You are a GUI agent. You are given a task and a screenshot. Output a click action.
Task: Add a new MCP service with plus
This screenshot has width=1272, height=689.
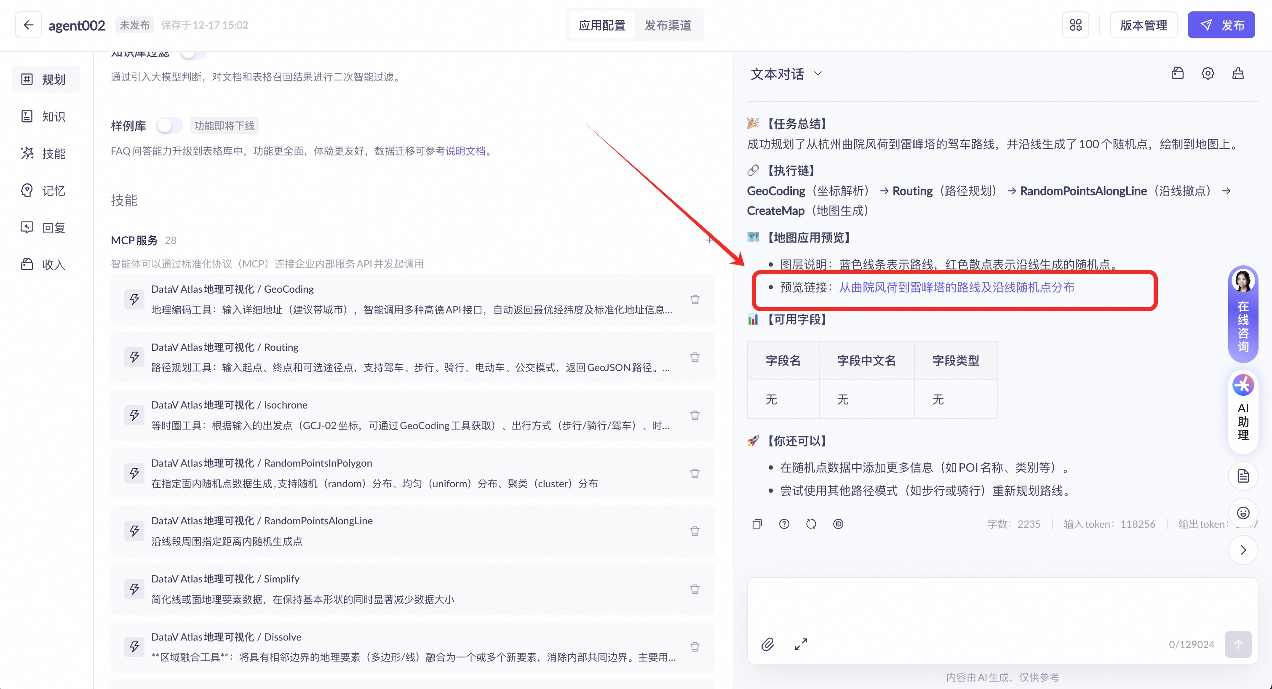point(709,240)
